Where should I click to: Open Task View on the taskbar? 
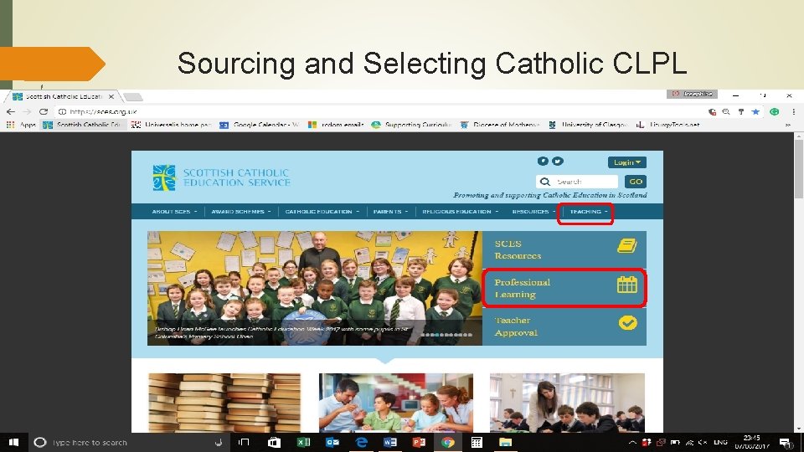[244, 442]
